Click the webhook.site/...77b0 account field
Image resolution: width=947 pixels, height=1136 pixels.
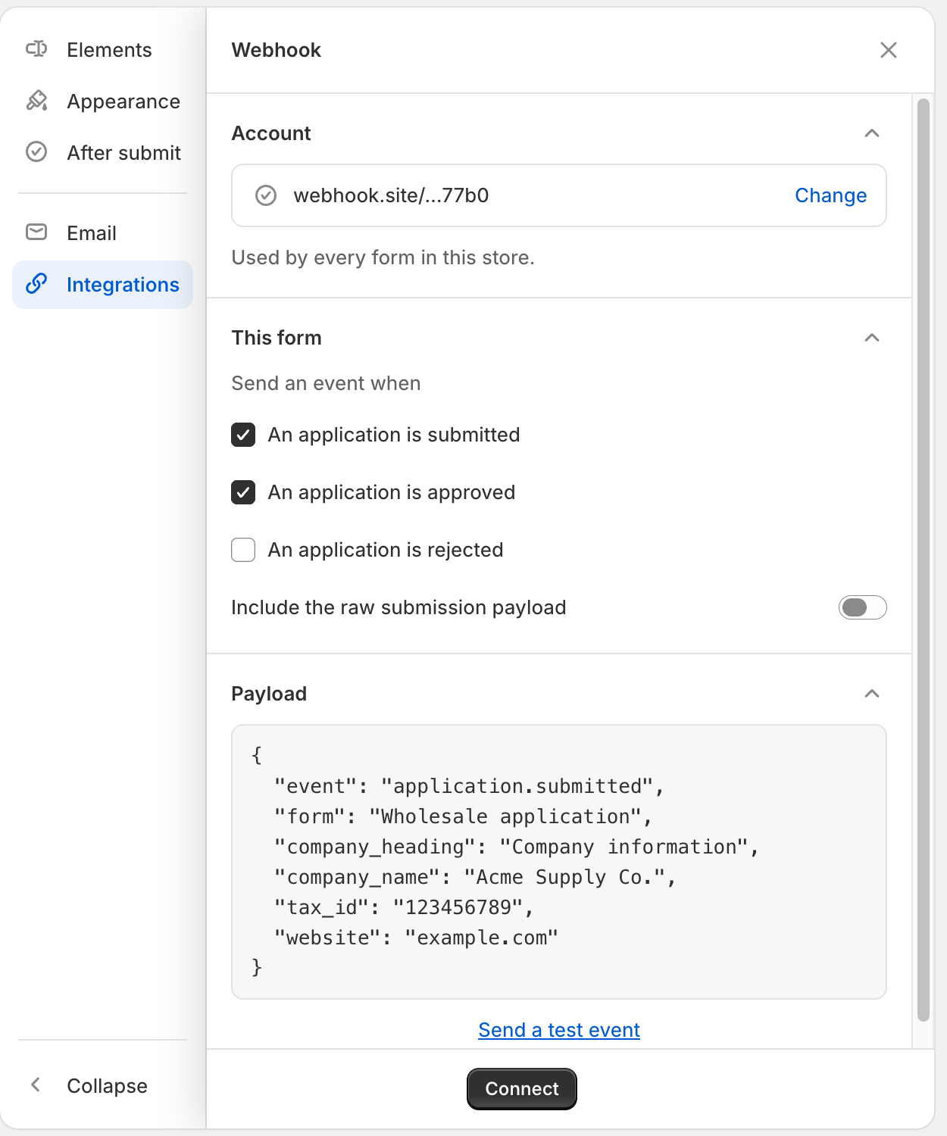coord(559,195)
